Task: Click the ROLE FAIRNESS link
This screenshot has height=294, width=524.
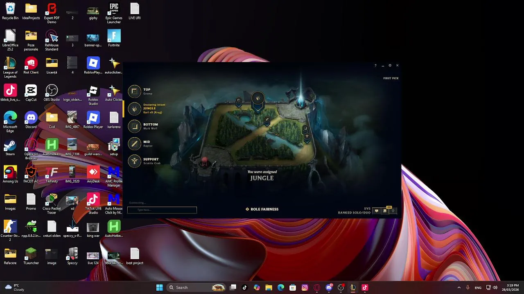Action: pyautogui.click(x=262, y=209)
